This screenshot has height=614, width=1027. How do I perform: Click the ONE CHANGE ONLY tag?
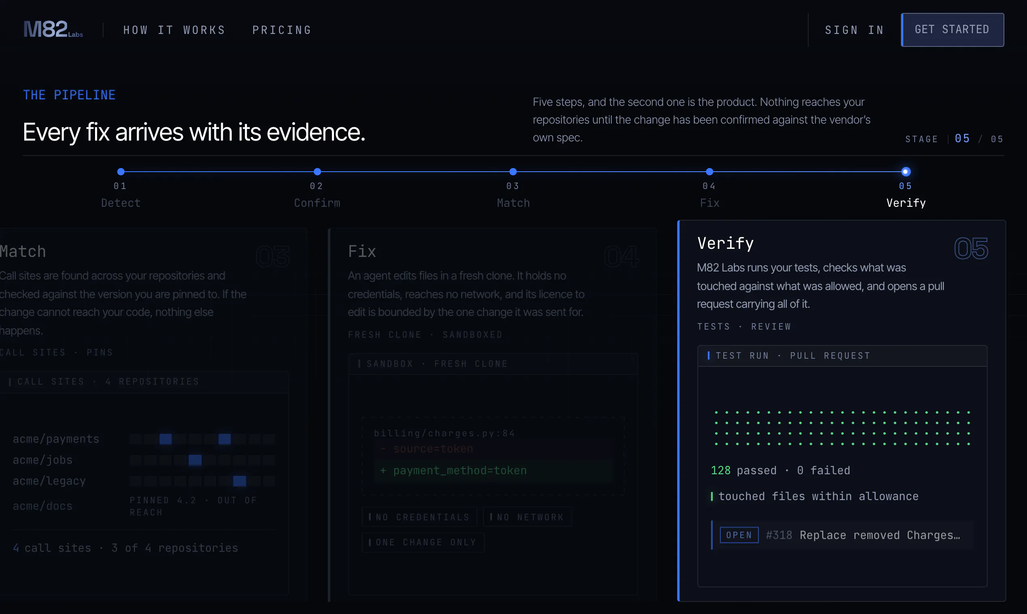(x=423, y=542)
